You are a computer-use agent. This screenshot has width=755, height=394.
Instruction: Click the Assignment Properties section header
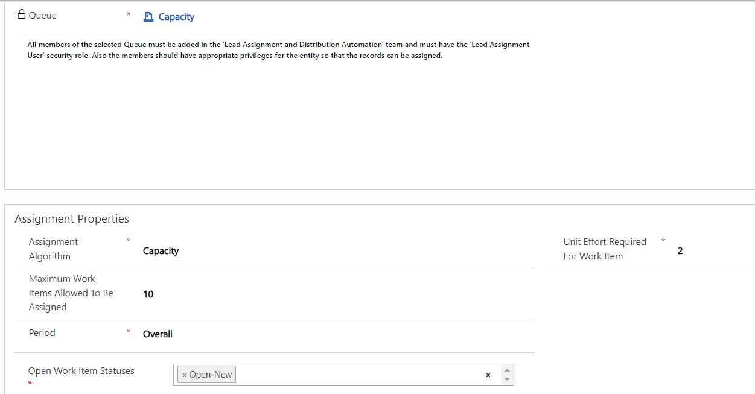(72, 218)
